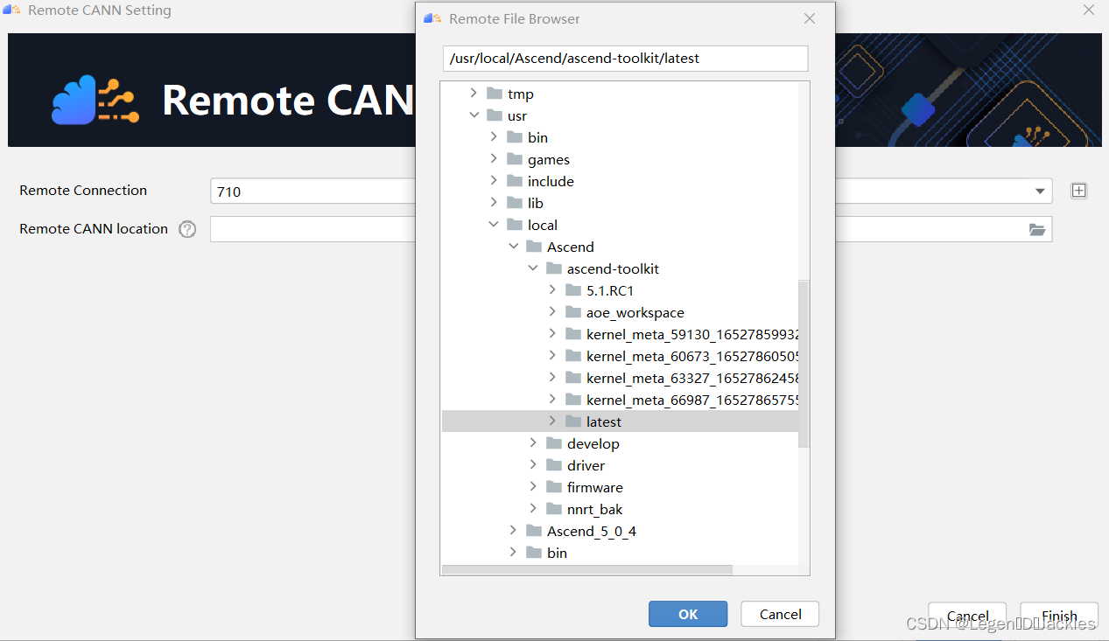
Task: Expand the driver folder node
Action: (533, 465)
